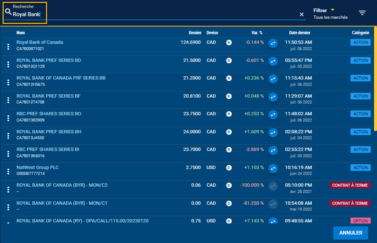The height and width of the screenshot is (243, 377).
Task: Click inside the Recherche search field
Action: pyautogui.click(x=147, y=15)
